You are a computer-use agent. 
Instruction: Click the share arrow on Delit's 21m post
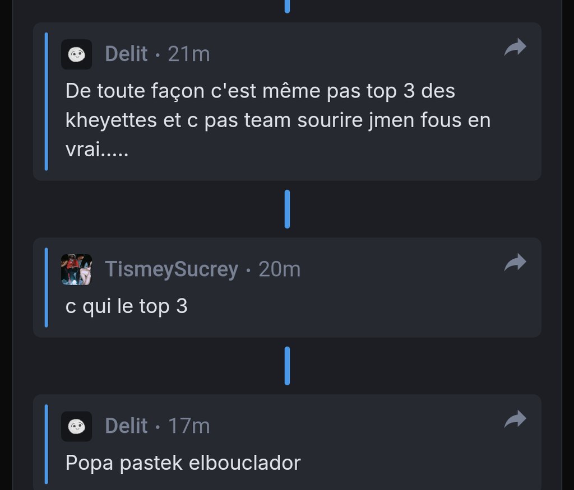pos(515,48)
